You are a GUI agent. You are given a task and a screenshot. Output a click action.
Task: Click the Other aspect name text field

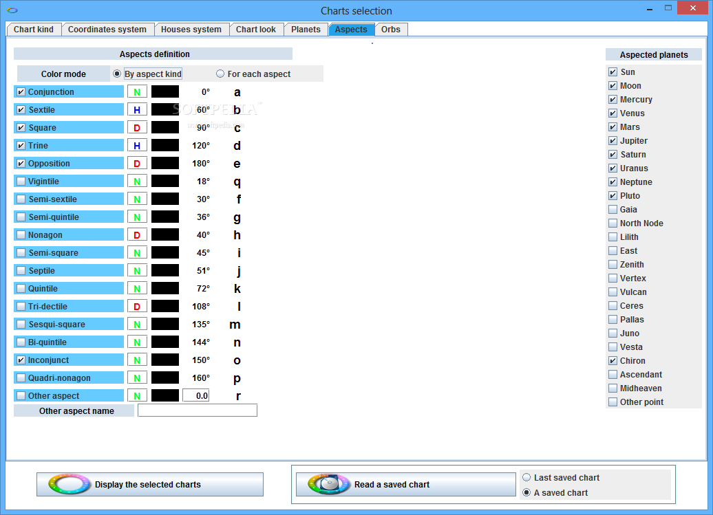click(x=198, y=410)
